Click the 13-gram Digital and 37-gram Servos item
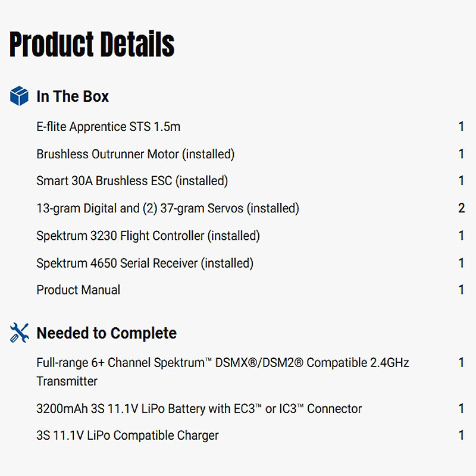 tap(168, 208)
